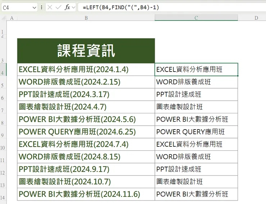Click the 課程資訊 green header cell
Viewport: 266px width, 204px height.
(86, 51)
